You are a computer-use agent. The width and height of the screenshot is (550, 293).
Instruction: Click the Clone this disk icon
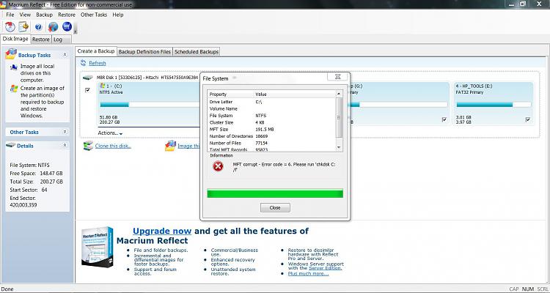click(88, 146)
